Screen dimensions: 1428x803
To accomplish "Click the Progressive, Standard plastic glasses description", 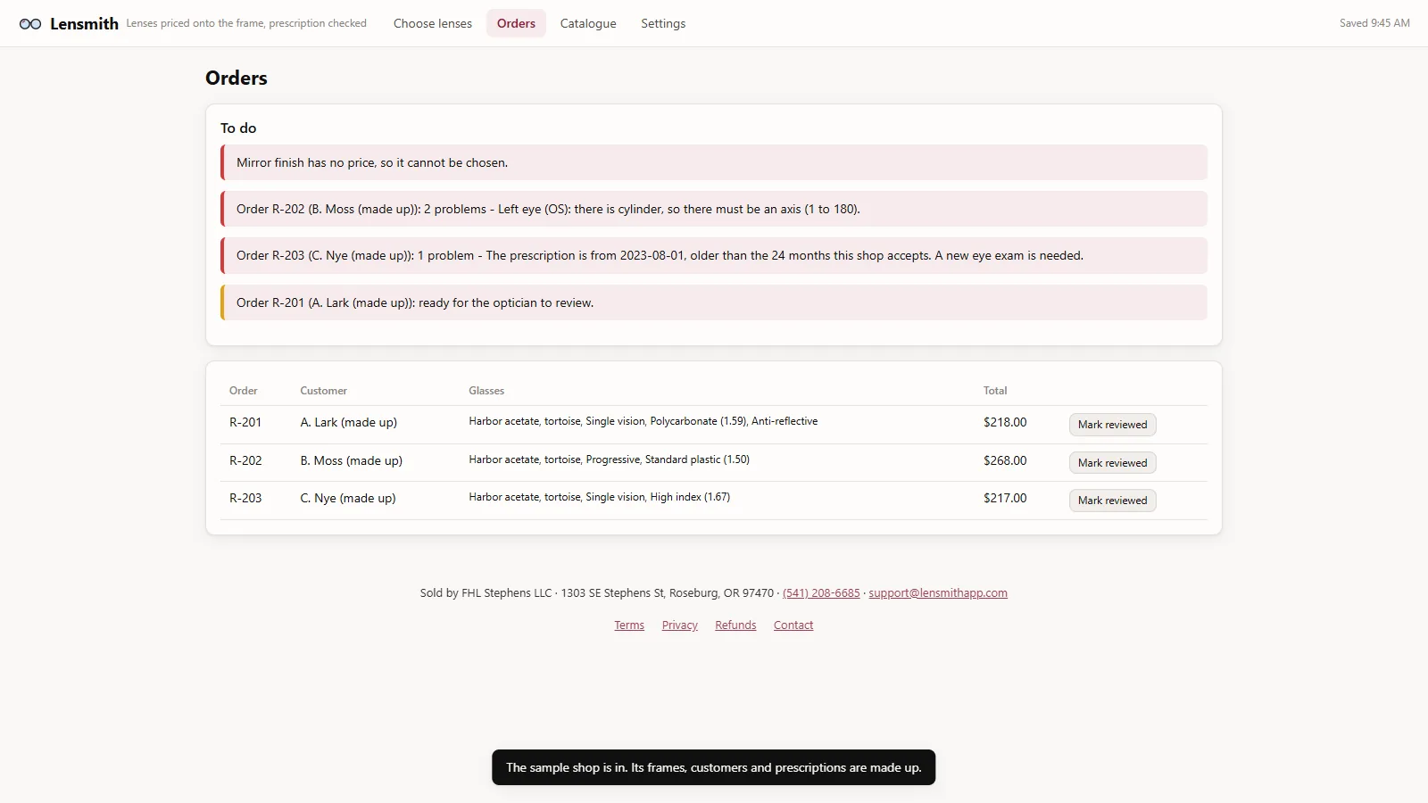I will 610,459.
